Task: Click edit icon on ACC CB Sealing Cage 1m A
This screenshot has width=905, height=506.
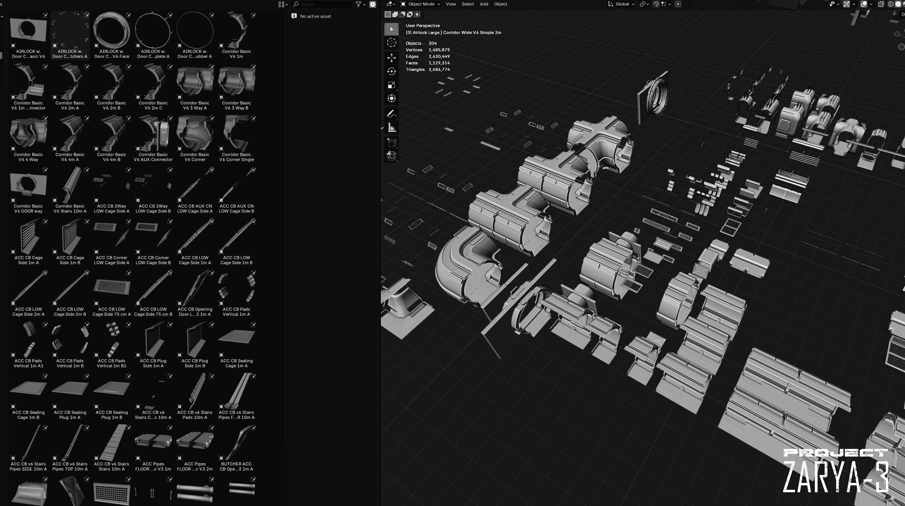Action: click(x=253, y=325)
